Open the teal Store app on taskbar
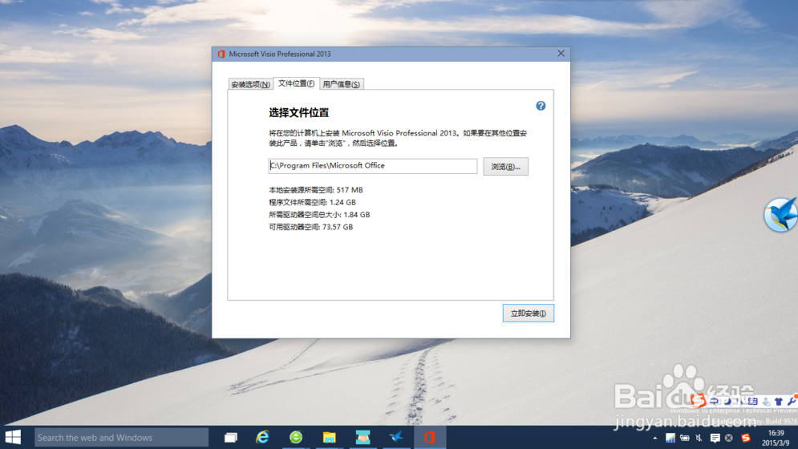 pyautogui.click(x=363, y=437)
